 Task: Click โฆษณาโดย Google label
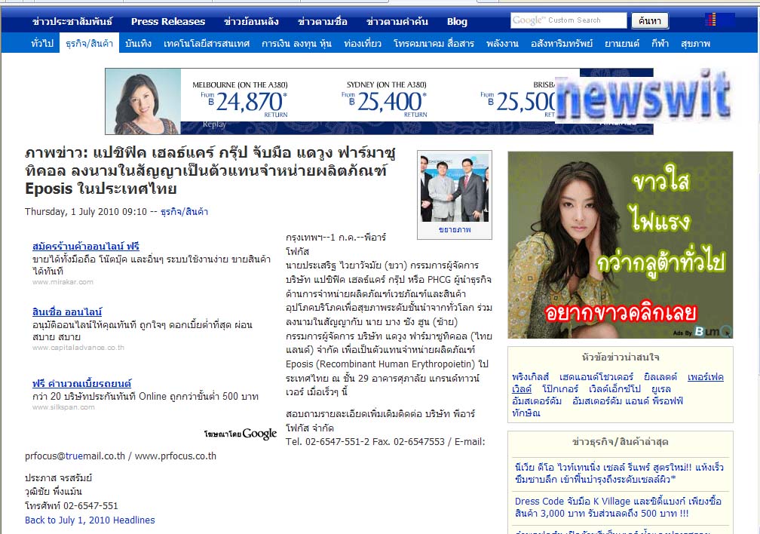pyautogui.click(x=241, y=434)
